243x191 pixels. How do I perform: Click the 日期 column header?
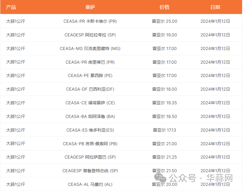tap(215, 7)
